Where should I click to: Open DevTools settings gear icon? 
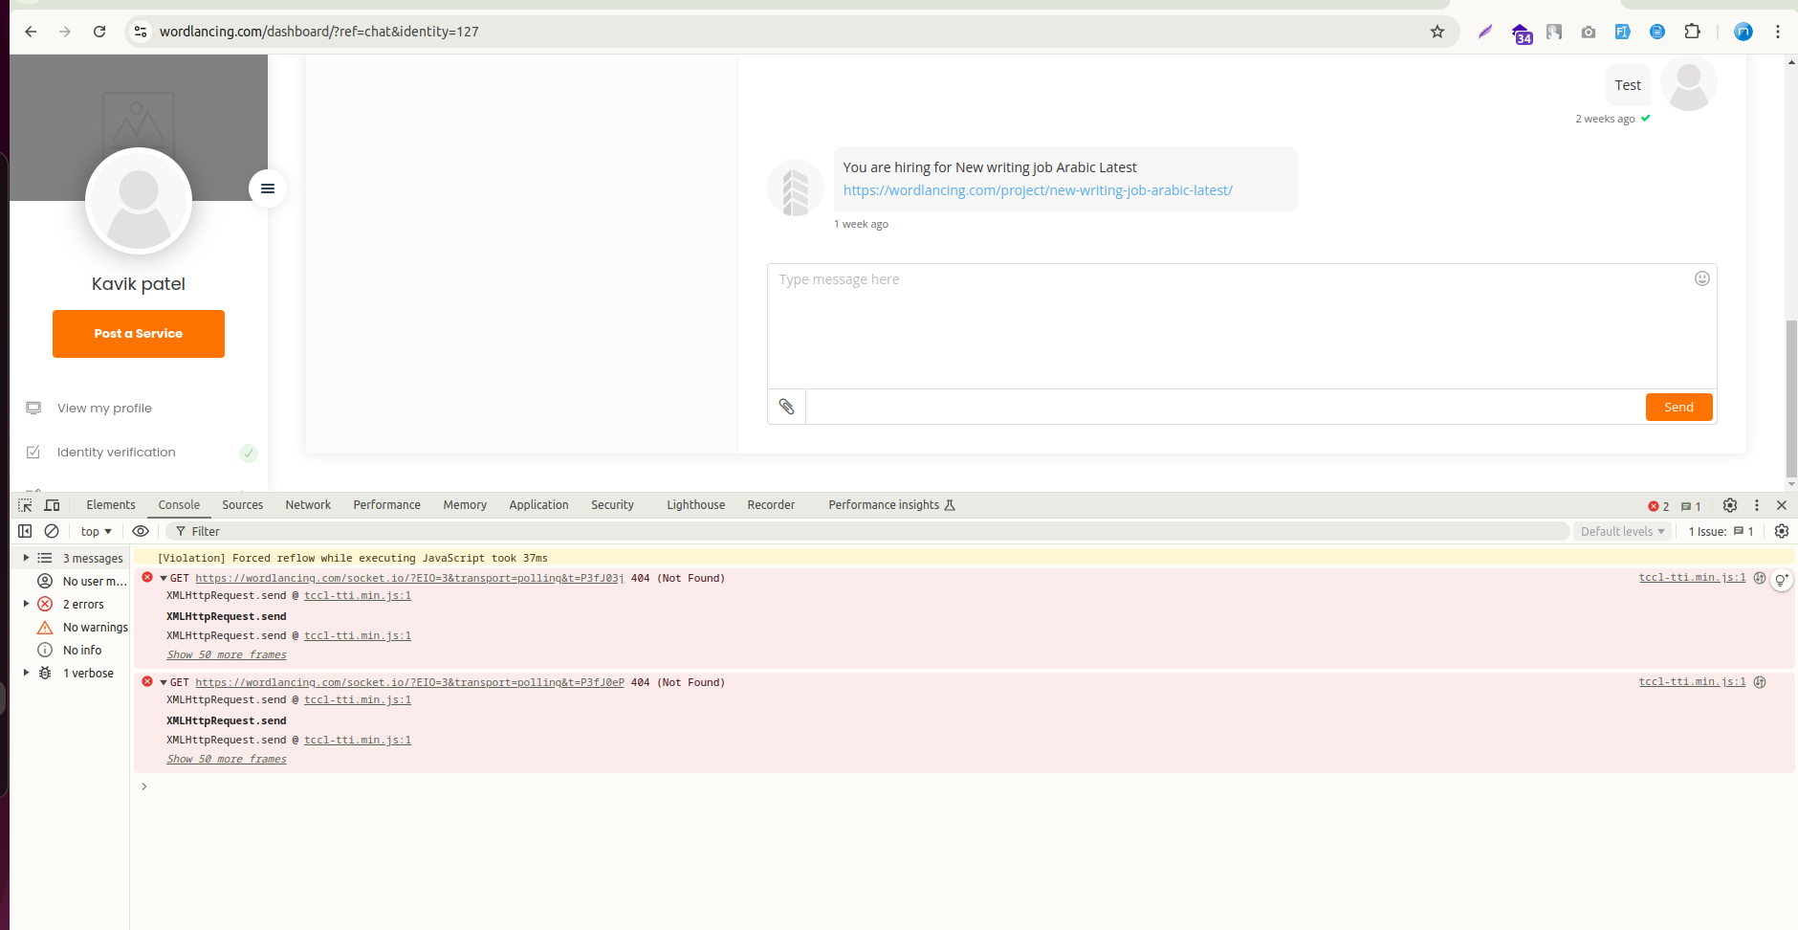pyautogui.click(x=1729, y=505)
